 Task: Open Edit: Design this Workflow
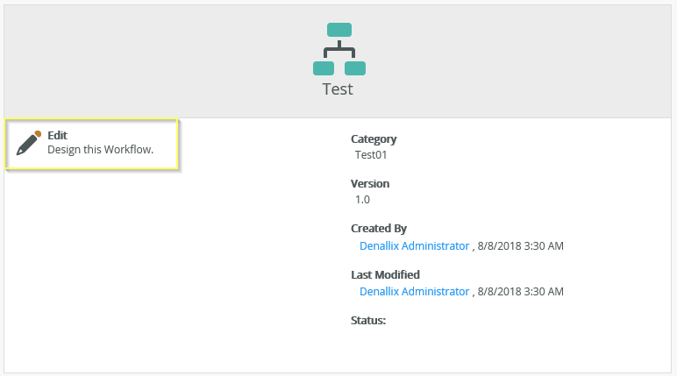click(91, 144)
